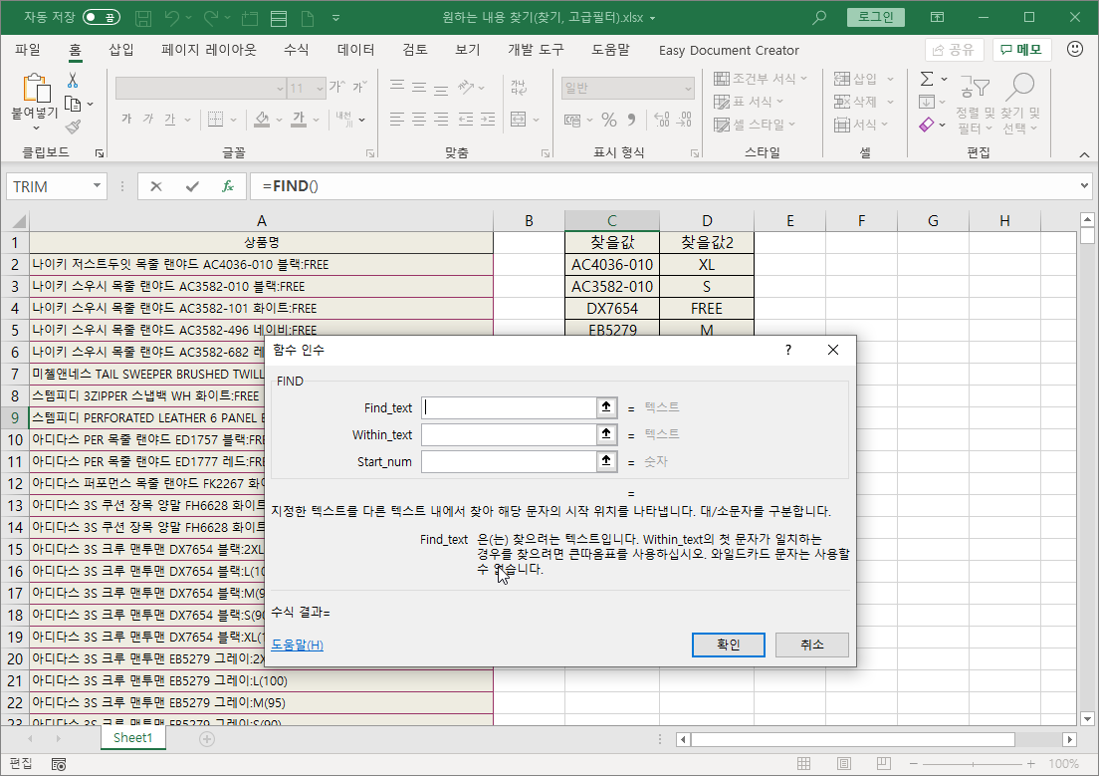Select the Sheet1 tab
The height and width of the screenshot is (776, 1099).
point(132,737)
